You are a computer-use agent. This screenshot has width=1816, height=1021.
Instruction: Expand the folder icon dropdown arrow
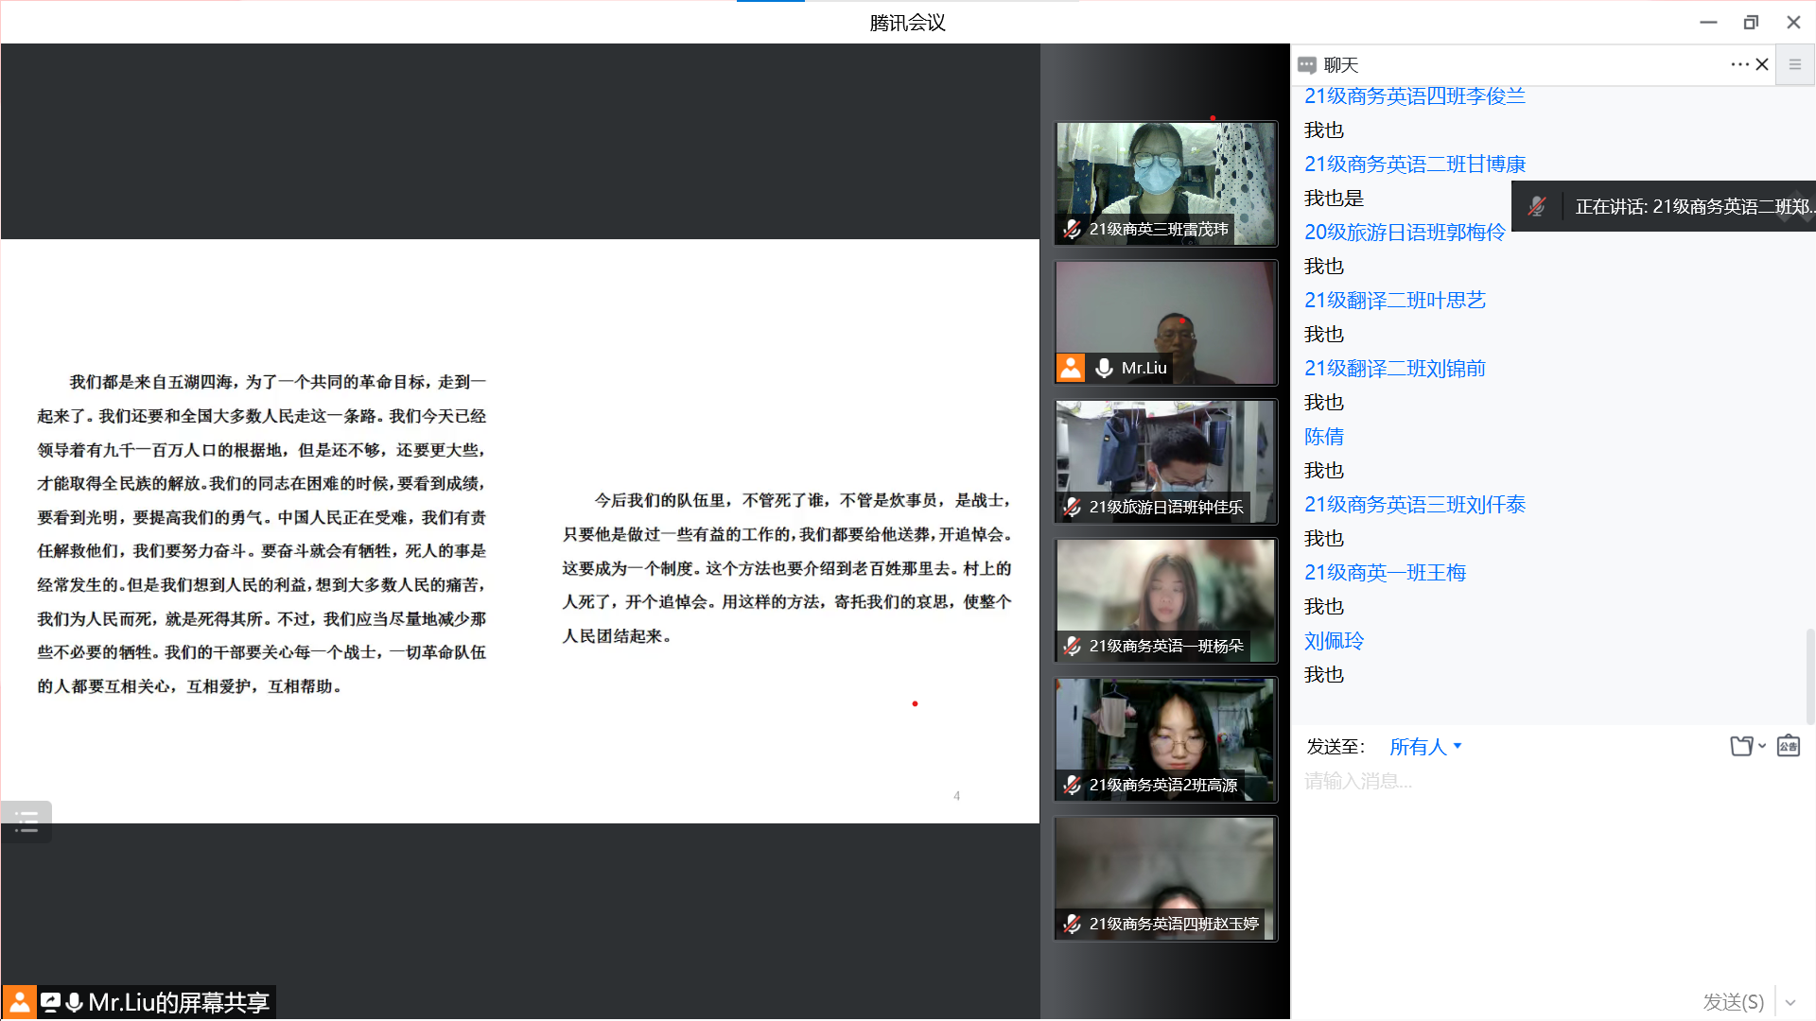[1762, 746]
